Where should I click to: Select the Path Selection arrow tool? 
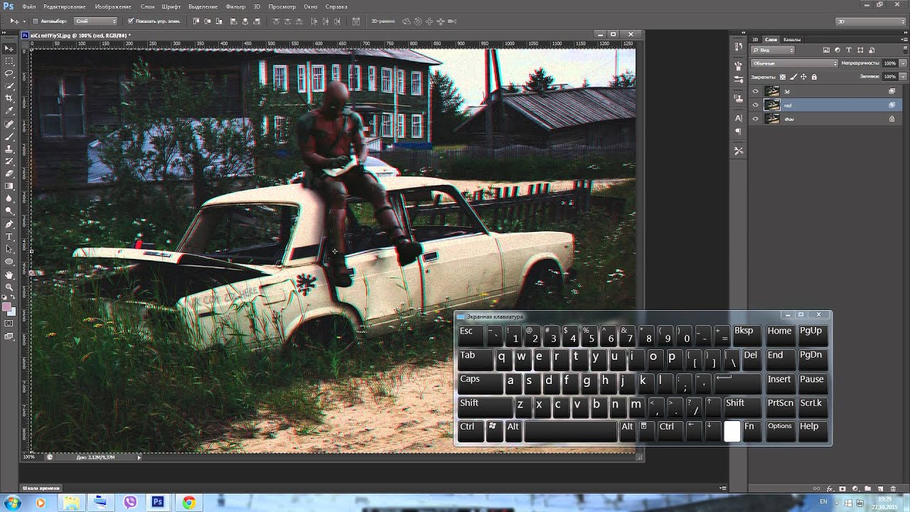pyautogui.click(x=9, y=249)
